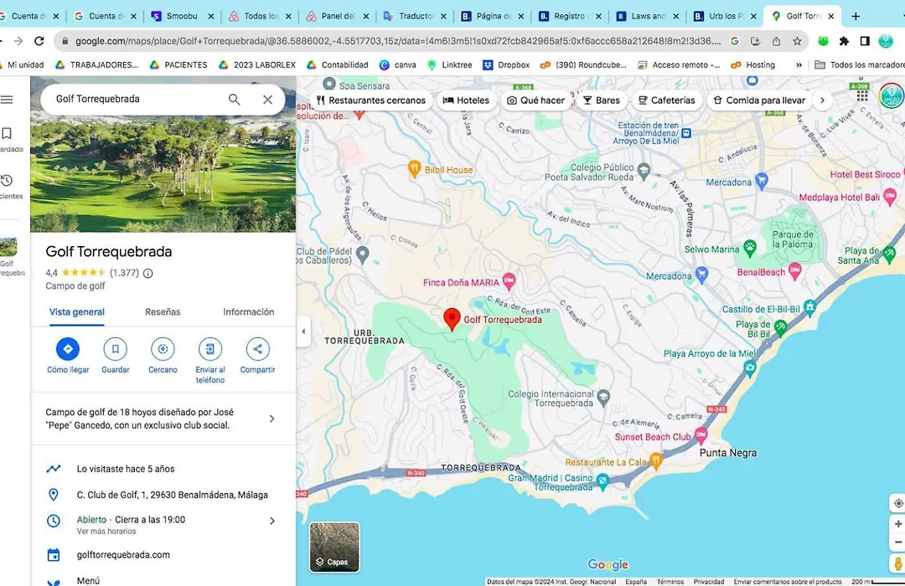Open the Capas layers thumbnail
The height and width of the screenshot is (586, 905).
tap(334, 547)
